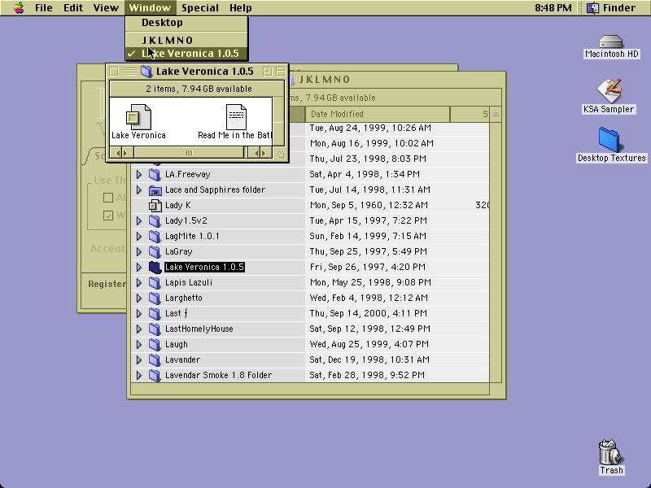Click the Lavendar Smoke 1.8 Folder icon

click(x=155, y=375)
